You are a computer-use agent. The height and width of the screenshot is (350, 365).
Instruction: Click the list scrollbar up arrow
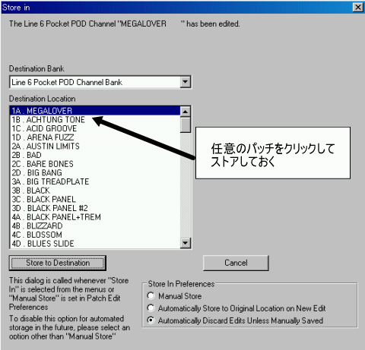pos(186,112)
